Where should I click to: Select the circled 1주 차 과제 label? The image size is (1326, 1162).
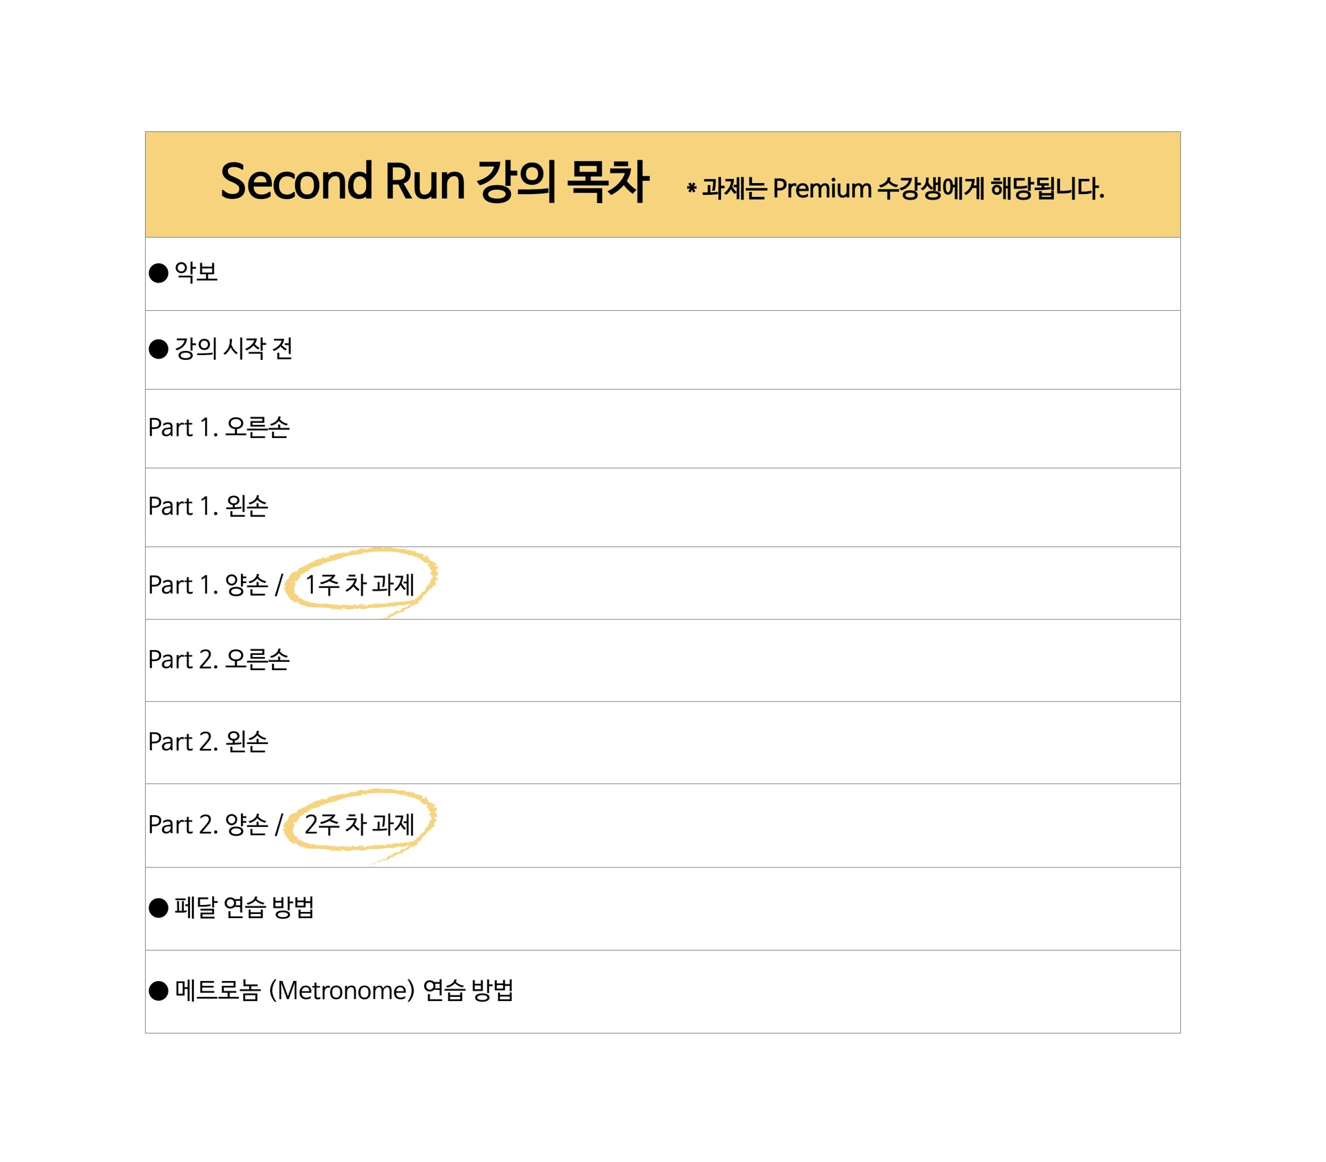point(360,584)
